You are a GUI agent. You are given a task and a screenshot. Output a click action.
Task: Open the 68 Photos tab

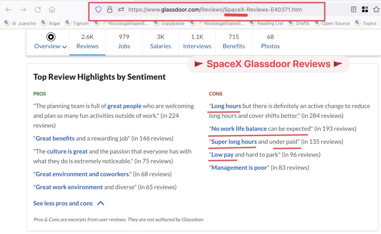tap(270, 42)
